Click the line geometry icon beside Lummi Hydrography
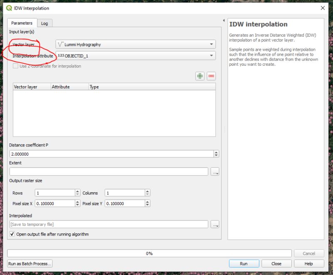The height and width of the screenshot is (275, 333). (x=60, y=44)
